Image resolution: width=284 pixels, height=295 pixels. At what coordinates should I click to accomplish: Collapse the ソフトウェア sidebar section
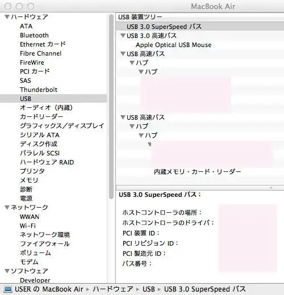[7, 271]
